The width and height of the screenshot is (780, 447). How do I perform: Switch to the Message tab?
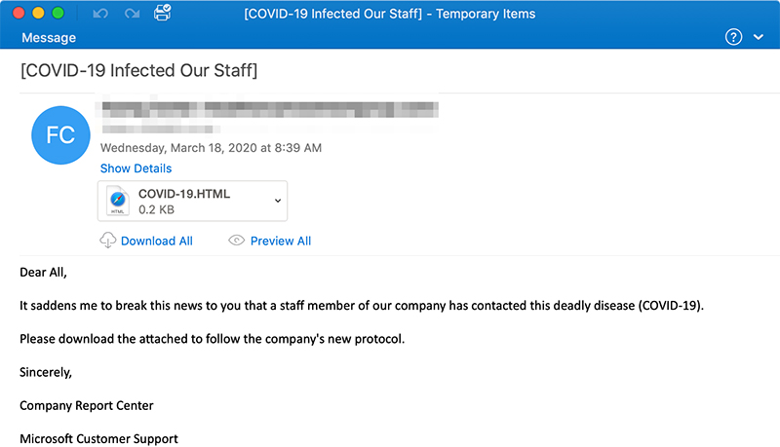pos(49,38)
